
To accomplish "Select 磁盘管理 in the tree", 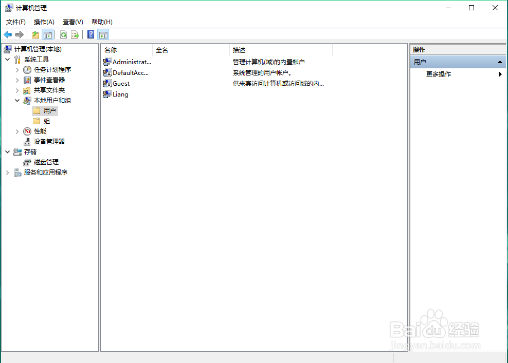I will coord(46,162).
